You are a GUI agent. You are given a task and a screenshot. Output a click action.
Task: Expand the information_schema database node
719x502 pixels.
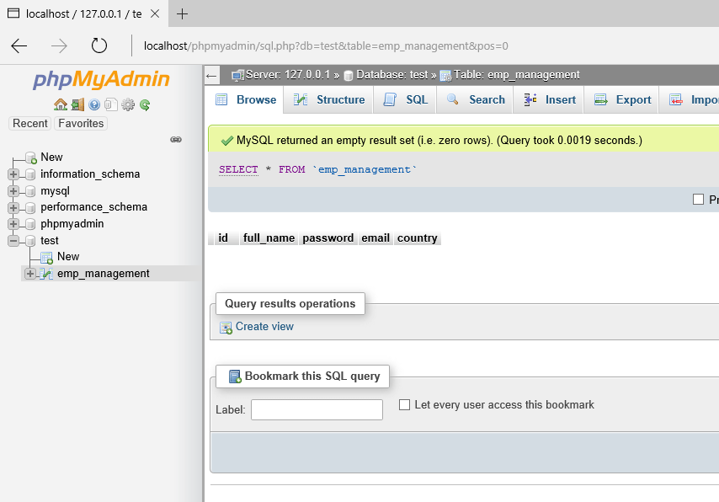(13, 174)
